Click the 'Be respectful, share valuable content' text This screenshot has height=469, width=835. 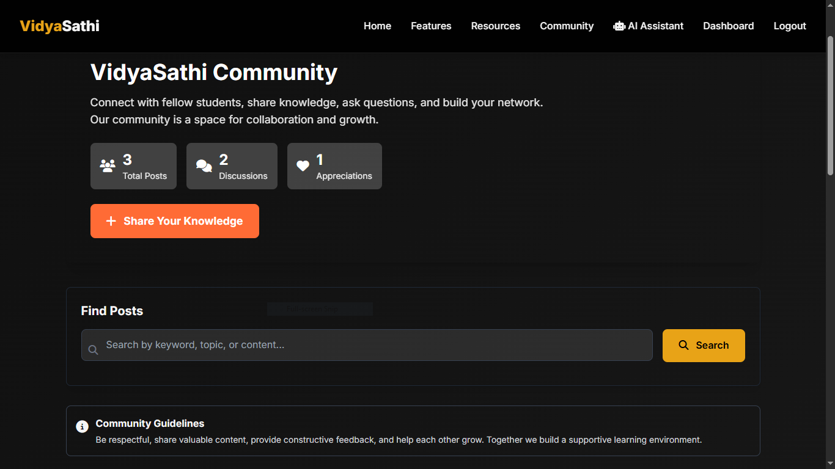click(399, 440)
